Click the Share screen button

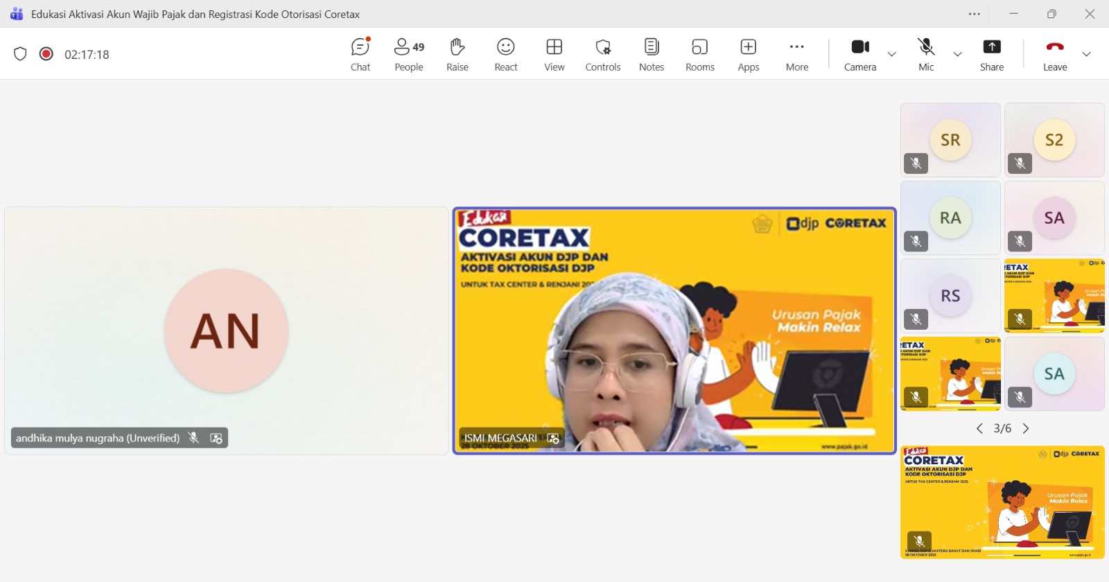[992, 54]
